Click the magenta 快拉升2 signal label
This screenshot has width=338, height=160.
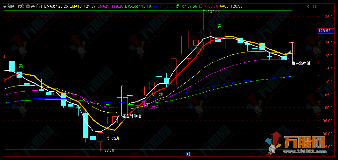coord(151,107)
